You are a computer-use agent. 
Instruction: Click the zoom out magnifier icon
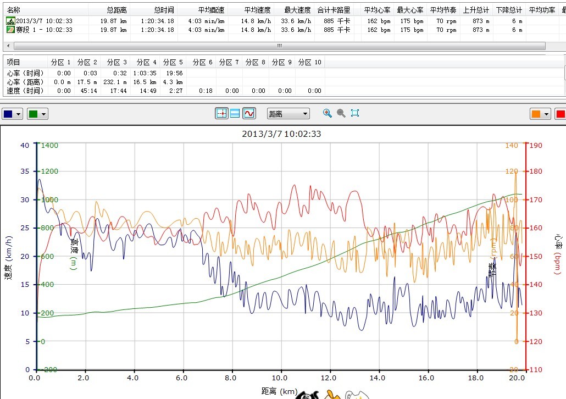click(341, 113)
